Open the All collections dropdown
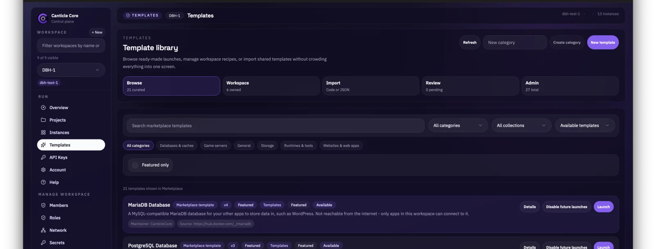The image size is (656, 249). (x=521, y=126)
